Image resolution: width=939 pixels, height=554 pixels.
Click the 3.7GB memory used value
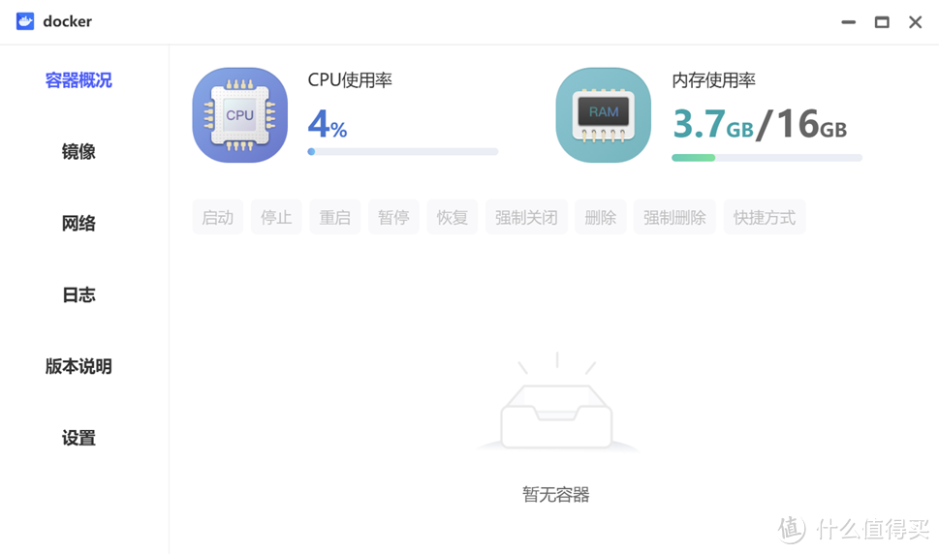pos(712,124)
